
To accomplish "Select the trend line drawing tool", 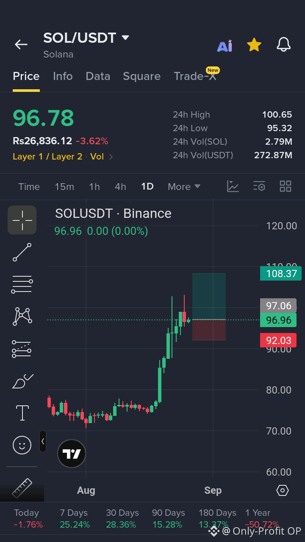I will pos(22,252).
